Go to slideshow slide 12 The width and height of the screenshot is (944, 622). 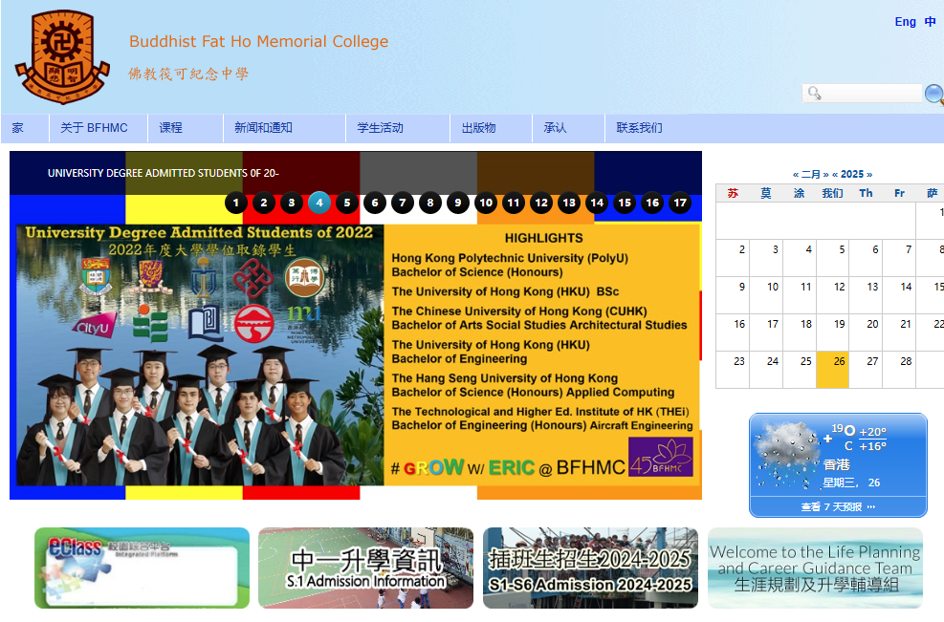541,203
